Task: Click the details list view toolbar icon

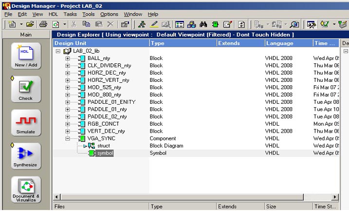Action: [x=179, y=24]
